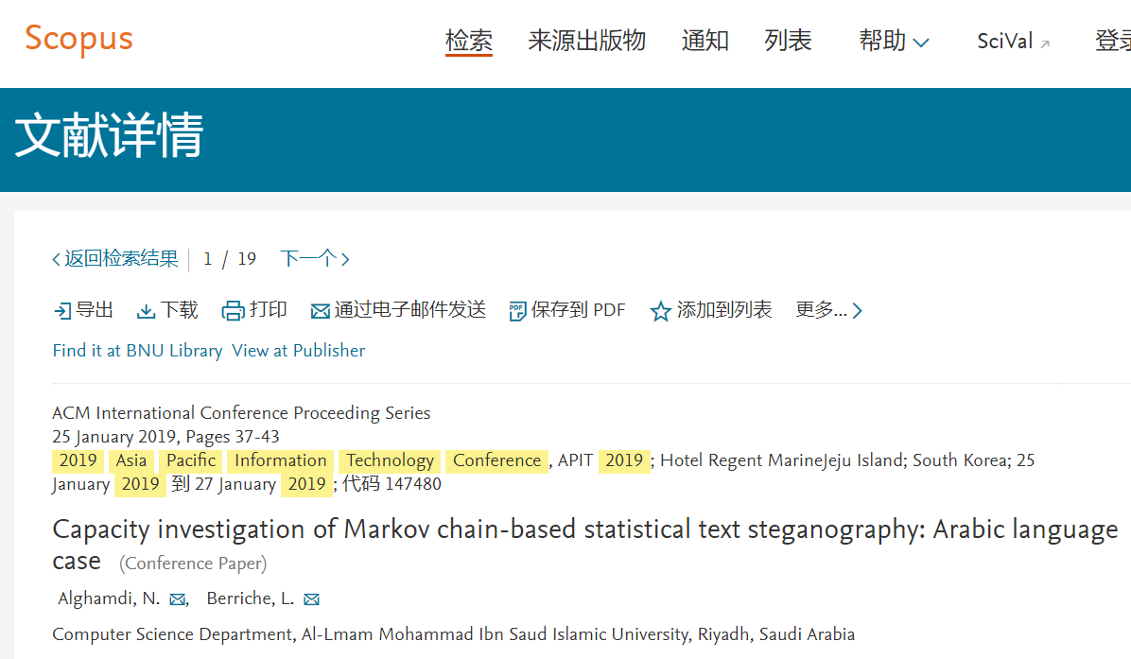Screen dimensions: 1131x659
Task: Click the download (下载) icon
Action: [147, 311]
